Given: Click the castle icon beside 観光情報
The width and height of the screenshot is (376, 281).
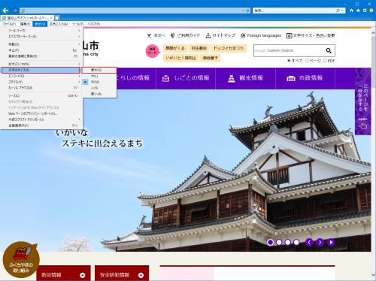Looking at the screenshot, I should (232, 78).
